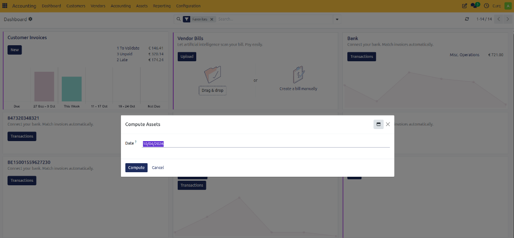Open the main apps grid menu
Image resolution: width=514 pixels, height=238 pixels.
point(5,6)
